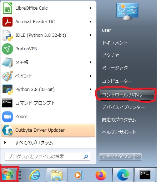Click the search magnifier icon
Screen dimensions: 157x182
pyautogui.click(x=86, y=157)
